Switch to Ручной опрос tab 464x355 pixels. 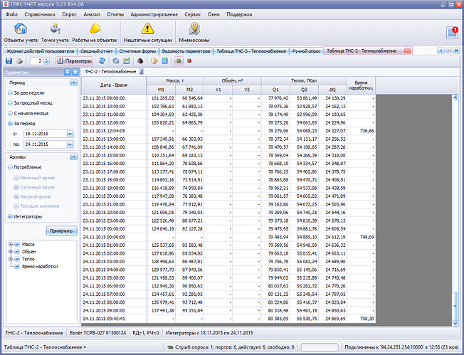(306, 51)
